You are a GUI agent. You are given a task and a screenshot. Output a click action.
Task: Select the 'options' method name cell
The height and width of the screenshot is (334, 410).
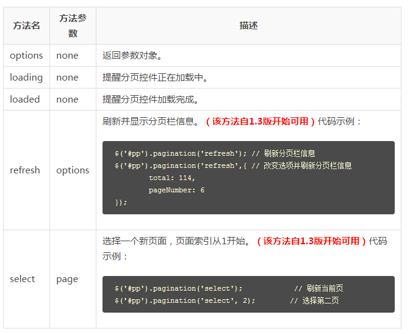click(26, 56)
